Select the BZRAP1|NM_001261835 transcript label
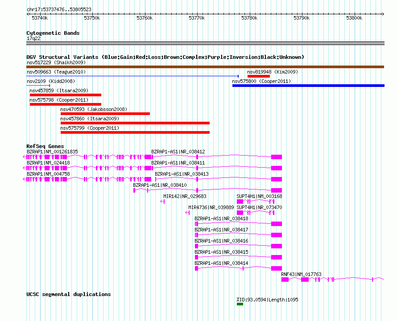This screenshot has height=321, width=397. click(x=52, y=152)
